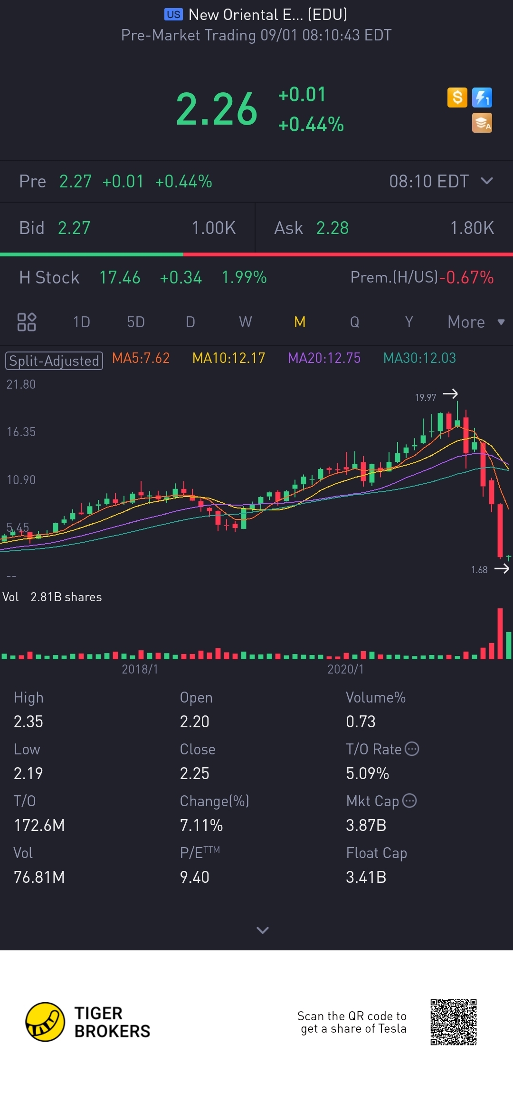
Task: Tap the orange dollar sign icon
Action: 457,98
